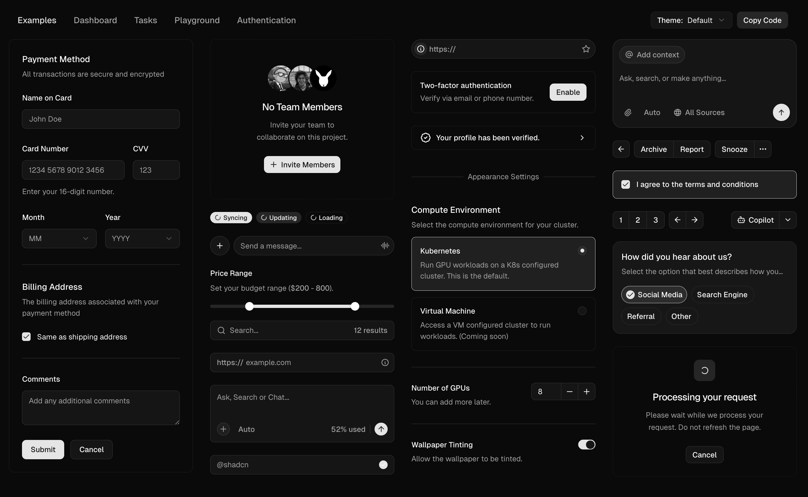Image resolution: width=808 pixels, height=497 pixels.
Task: Select the Virtual Machine radio option
Action: point(582,311)
